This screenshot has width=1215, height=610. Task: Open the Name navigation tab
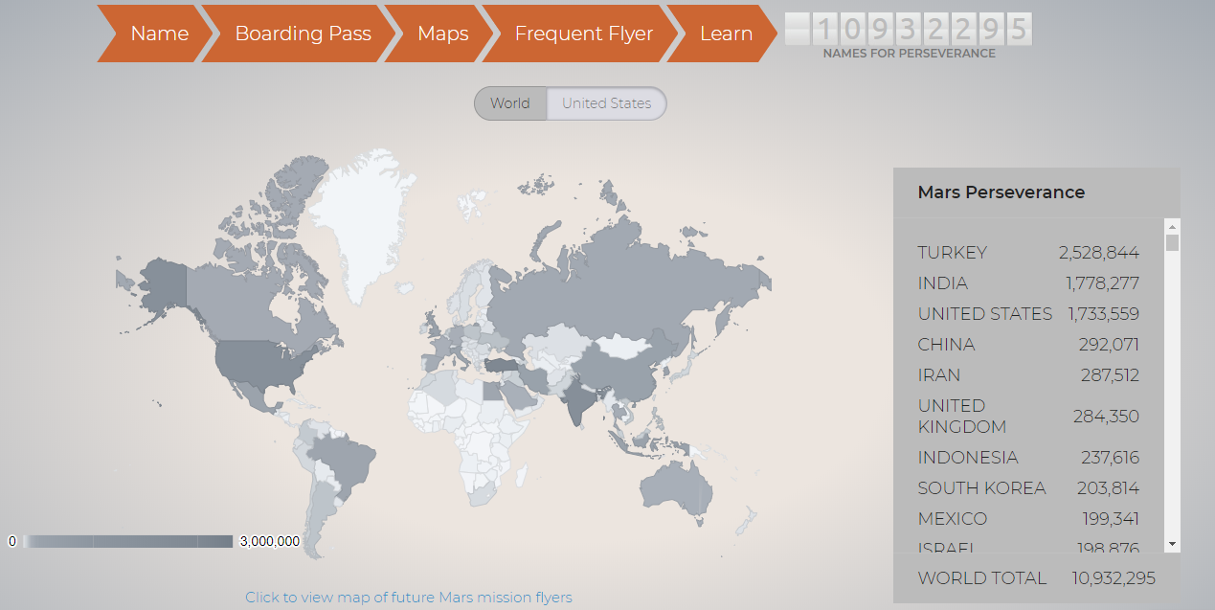point(155,34)
